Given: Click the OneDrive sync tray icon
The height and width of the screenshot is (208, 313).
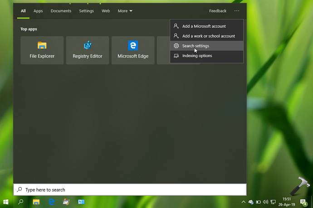Looking at the screenshot, I should point(251,202).
